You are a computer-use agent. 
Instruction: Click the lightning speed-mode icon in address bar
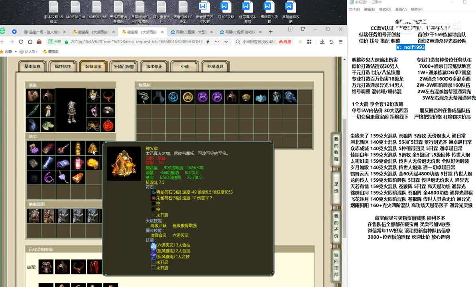click(x=208, y=41)
